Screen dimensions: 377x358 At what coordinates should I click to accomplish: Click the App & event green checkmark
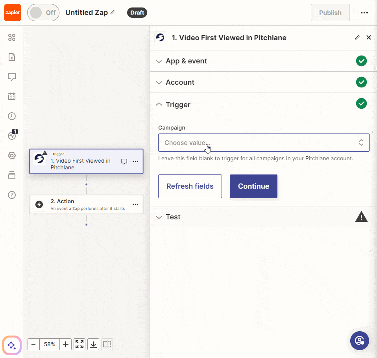click(x=361, y=61)
